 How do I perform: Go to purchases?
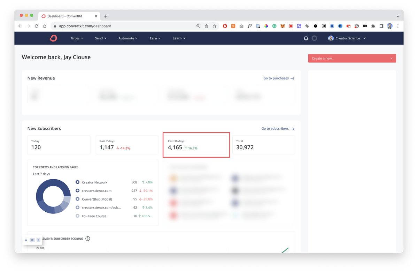(279, 78)
